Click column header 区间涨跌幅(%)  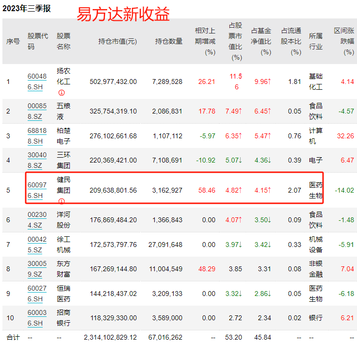click(x=344, y=41)
